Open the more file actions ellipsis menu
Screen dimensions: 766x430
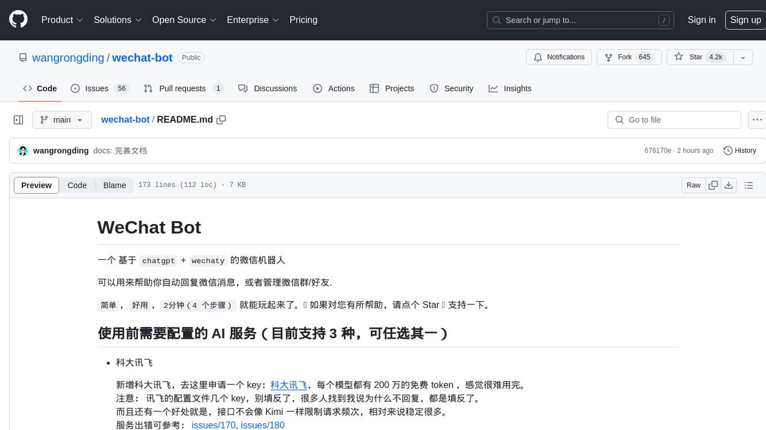pyautogui.click(x=757, y=120)
